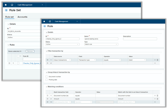
Task: Click the Amount cell under Bank transaction field
Action: pos(63,99)
